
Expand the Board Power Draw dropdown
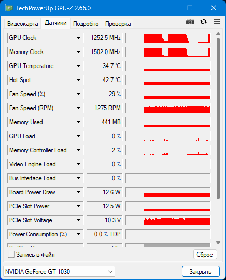(x=78, y=192)
